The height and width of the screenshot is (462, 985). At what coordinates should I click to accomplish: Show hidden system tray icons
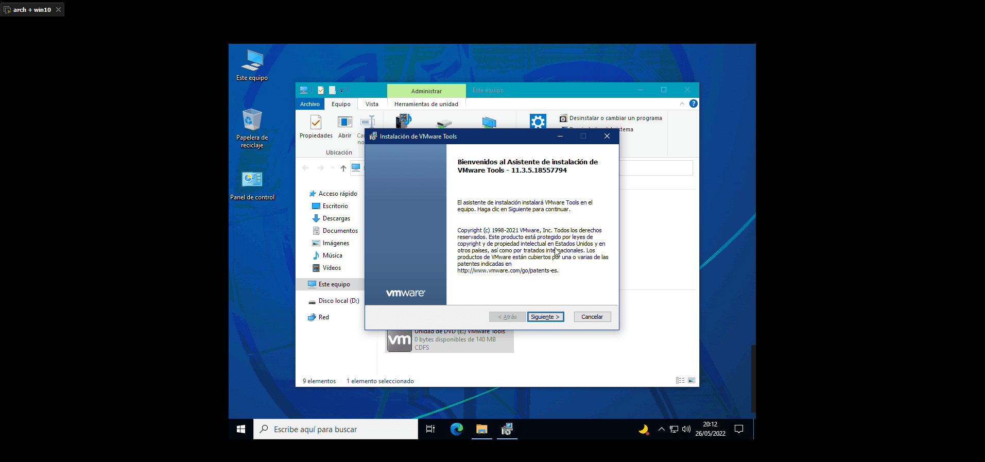[x=662, y=429]
